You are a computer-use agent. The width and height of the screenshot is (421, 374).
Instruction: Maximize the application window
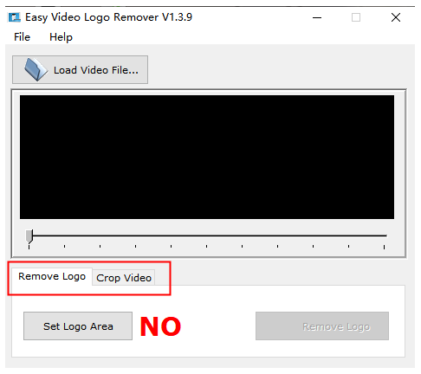(x=356, y=17)
